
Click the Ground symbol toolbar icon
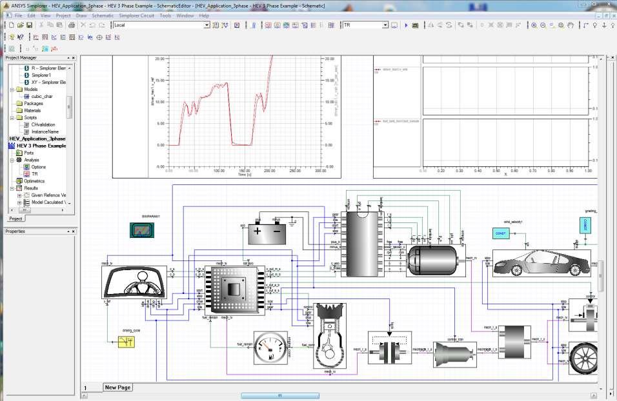[x=604, y=25]
